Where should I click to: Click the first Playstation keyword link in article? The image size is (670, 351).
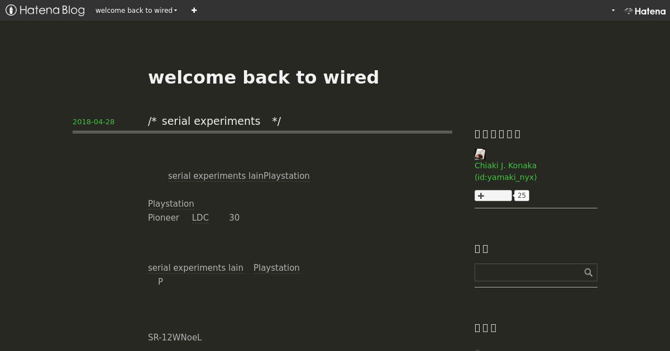tap(171, 204)
